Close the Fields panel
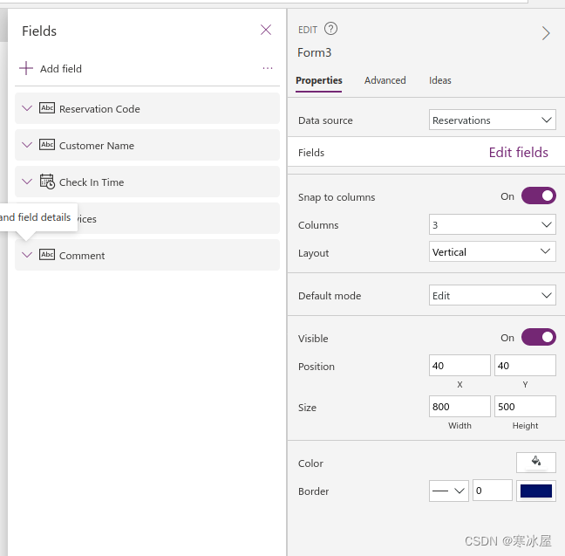Viewport: 565px width, 556px height. pos(266,30)
